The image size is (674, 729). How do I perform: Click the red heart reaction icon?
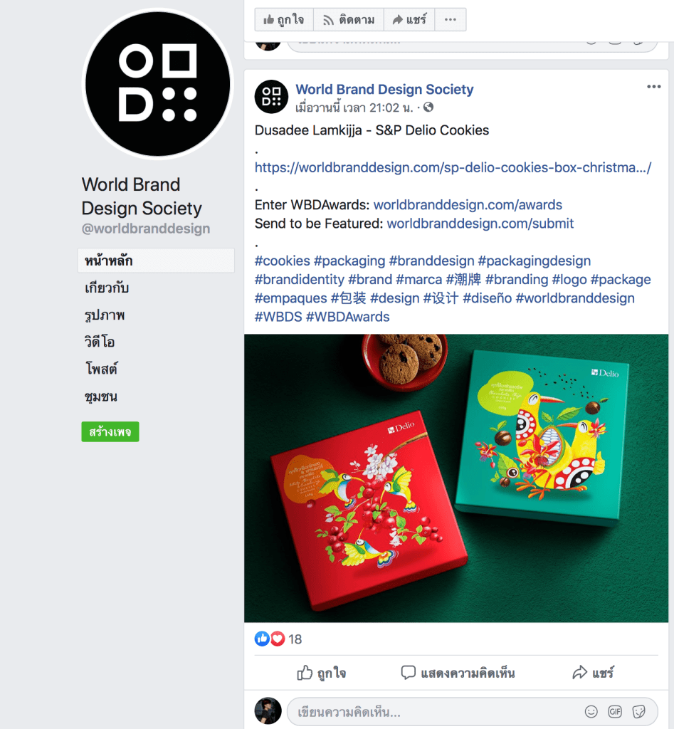(278, 639)
